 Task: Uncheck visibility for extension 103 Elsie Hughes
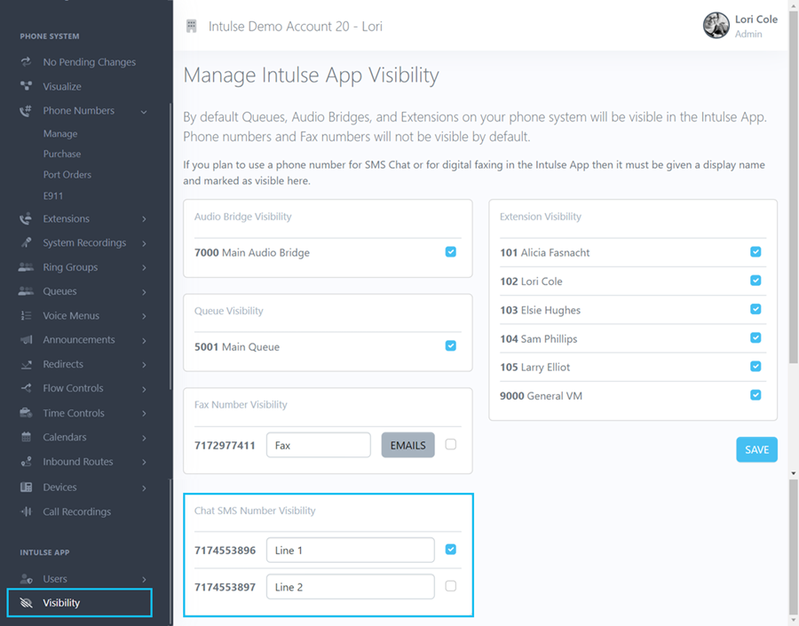click(755, 309)
